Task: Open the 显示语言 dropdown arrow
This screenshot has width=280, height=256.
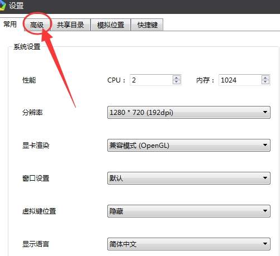Action: pyautogui.click(x=265, y=244)
